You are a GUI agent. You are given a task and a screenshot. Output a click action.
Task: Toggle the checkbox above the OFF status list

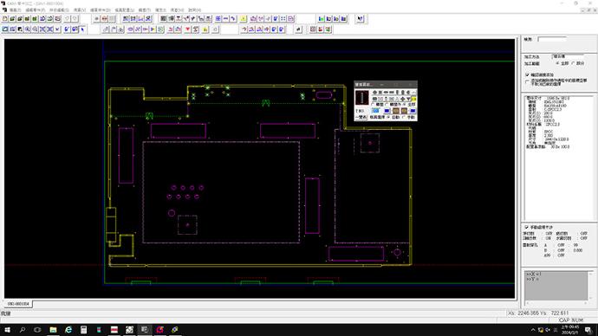[527, 227]
